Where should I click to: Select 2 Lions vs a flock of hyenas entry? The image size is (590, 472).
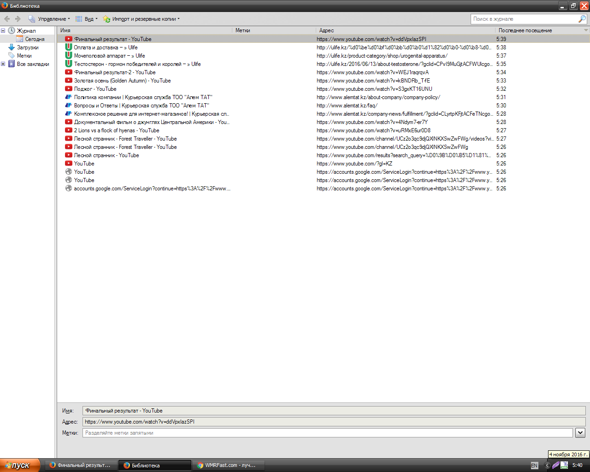[x=324, y=130]
